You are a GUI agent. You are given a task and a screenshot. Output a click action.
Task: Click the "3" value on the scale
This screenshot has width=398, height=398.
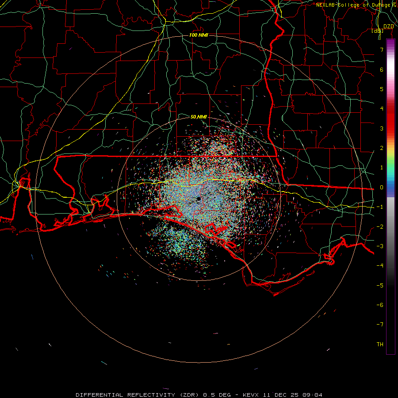pyautogui.click(x=382, y=128)
